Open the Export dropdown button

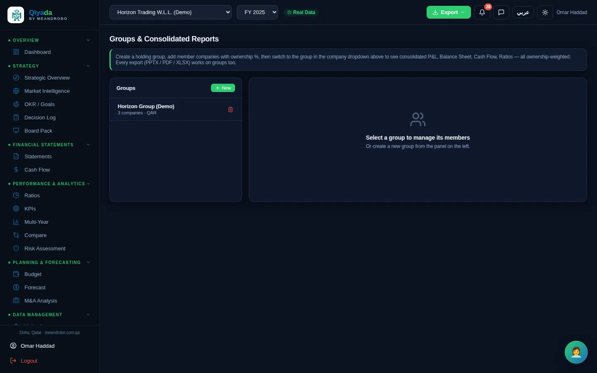(x=449, y=12)
